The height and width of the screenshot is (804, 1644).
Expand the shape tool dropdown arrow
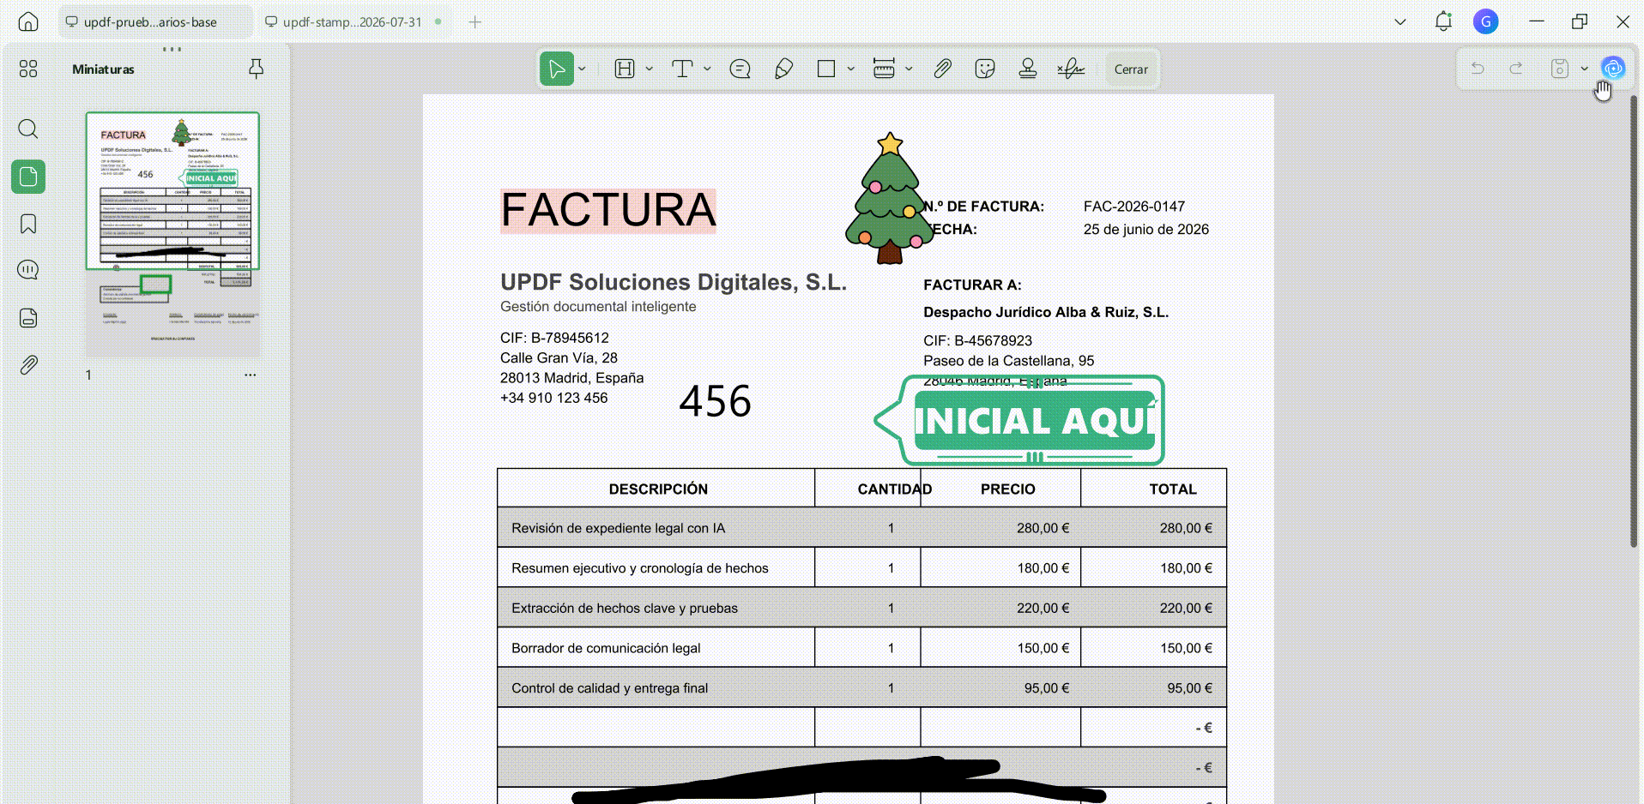851,69
